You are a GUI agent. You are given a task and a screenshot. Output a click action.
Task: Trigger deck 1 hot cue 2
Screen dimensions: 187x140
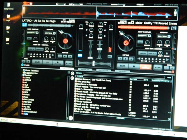click(x=65, y=56)
